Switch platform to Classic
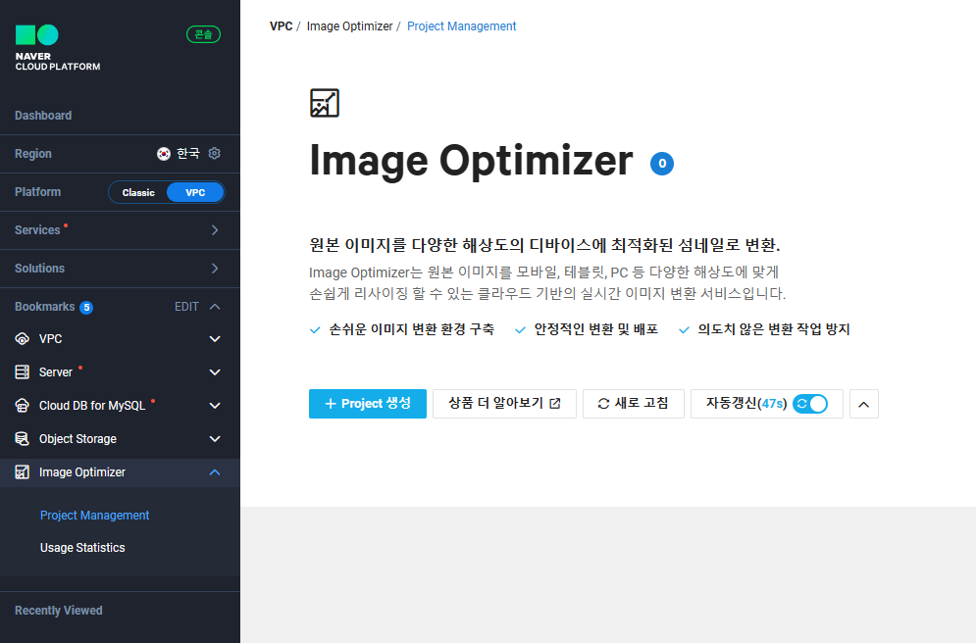The width and height of the screenshot is (976, 643). [x=138, y=192]
